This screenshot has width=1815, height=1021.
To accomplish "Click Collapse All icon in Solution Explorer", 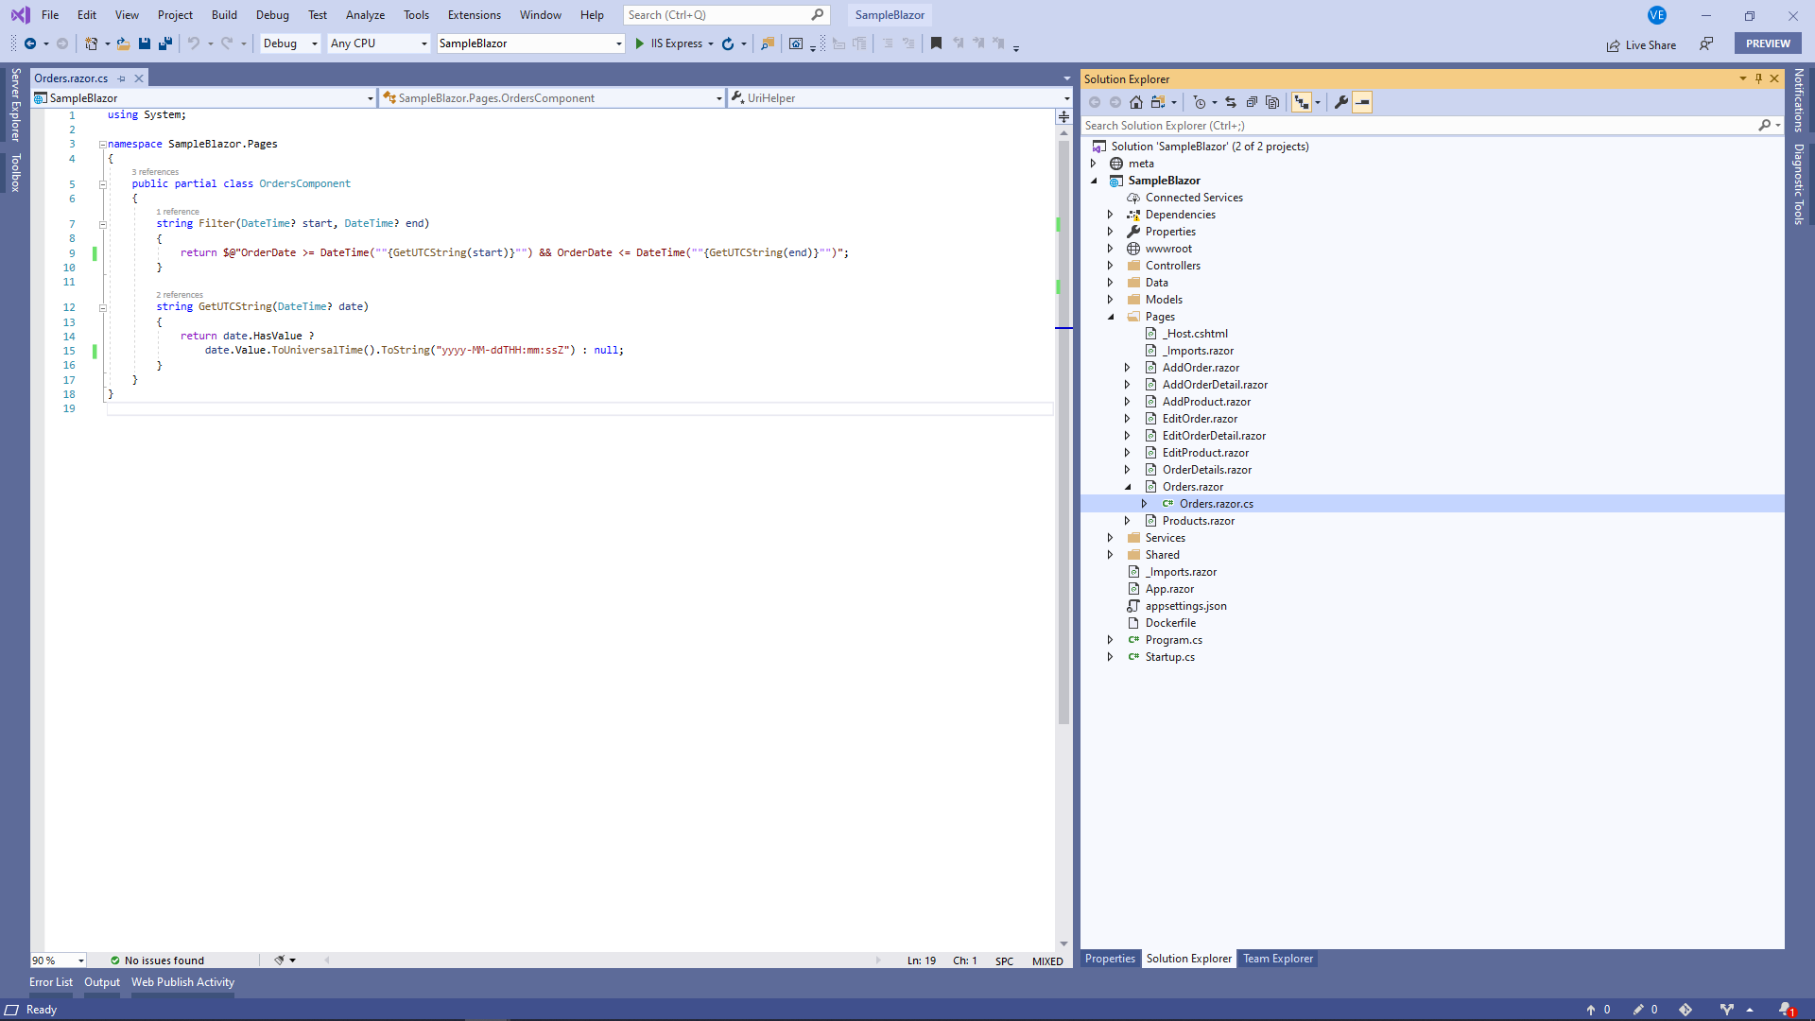I will point(1252,102).
